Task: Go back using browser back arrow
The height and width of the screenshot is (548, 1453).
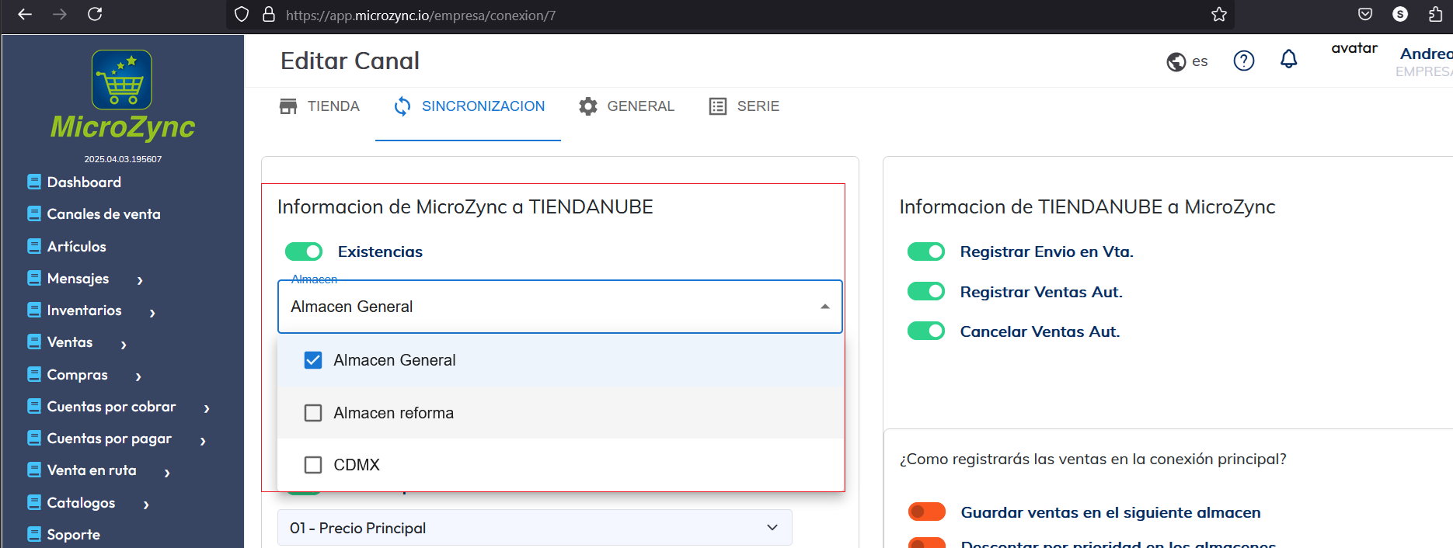Action: point(25,14)
